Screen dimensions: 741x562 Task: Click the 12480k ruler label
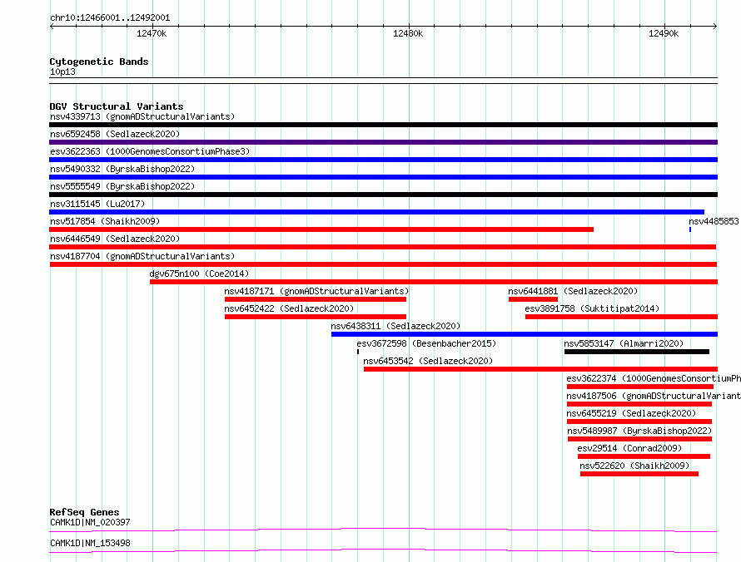408,33
